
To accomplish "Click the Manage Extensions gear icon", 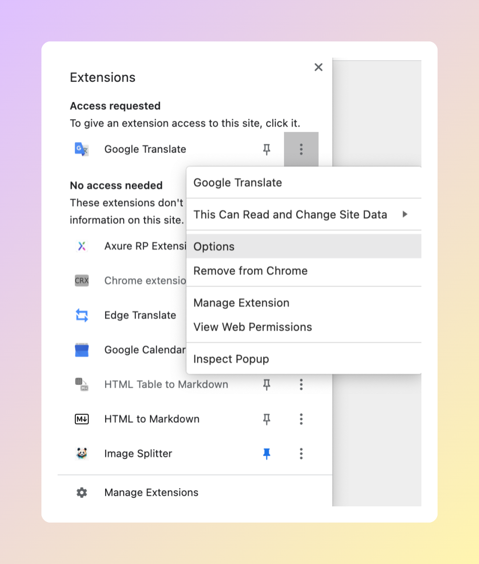I will point(82,492).
